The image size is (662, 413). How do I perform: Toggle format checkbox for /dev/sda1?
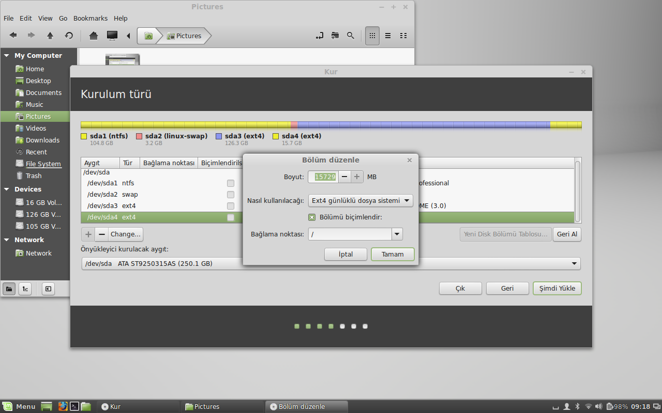point(231,183)
